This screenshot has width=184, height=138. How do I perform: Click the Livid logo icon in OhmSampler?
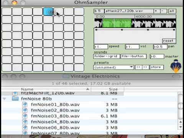[x=176, y=66]
